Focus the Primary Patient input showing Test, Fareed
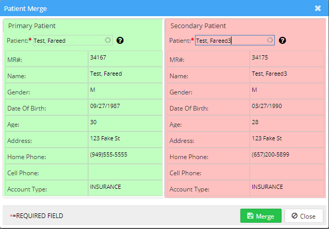 click(x=68, y=41)
